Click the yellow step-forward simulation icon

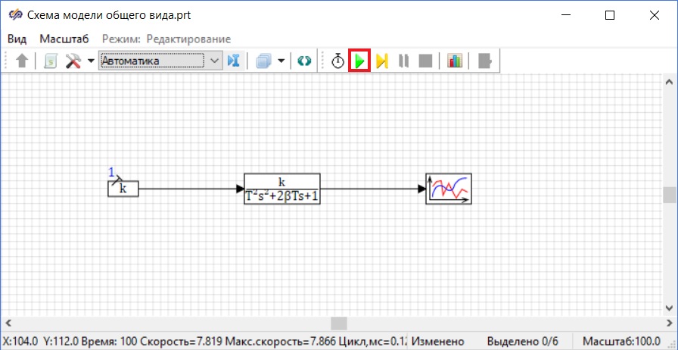point(381,61)
